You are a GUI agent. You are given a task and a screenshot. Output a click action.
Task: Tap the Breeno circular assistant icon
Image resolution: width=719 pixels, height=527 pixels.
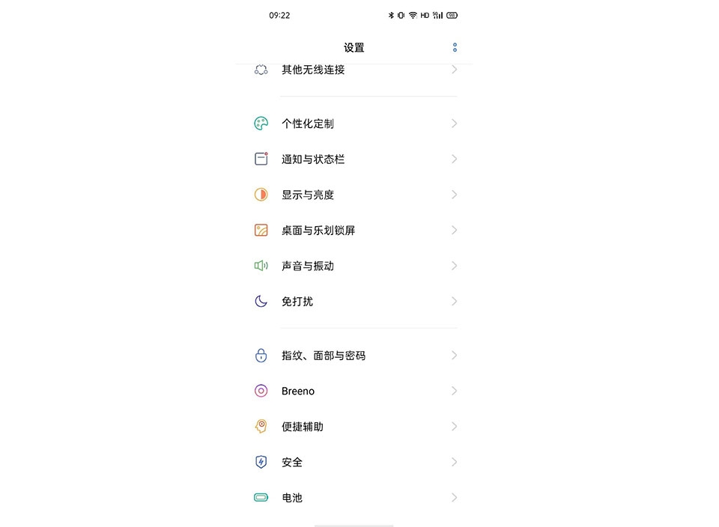pos(261,391)
